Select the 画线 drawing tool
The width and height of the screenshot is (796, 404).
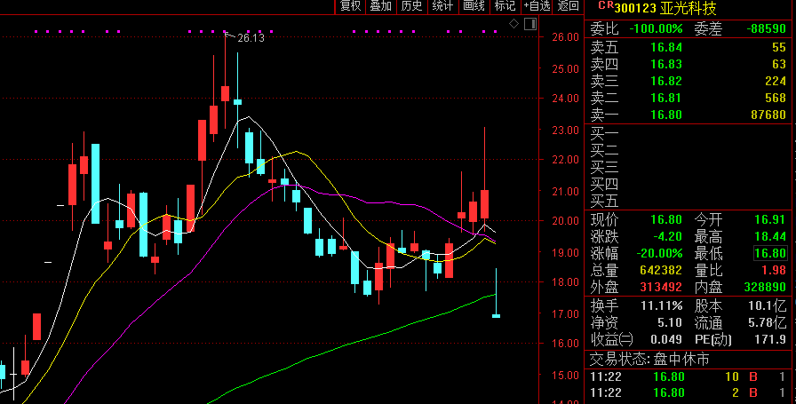point(474,6)
